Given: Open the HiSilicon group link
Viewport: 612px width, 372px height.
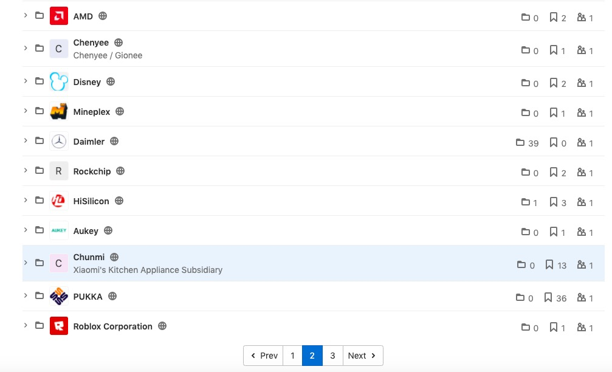Looking at the screenshot, I should click(91, 201).
